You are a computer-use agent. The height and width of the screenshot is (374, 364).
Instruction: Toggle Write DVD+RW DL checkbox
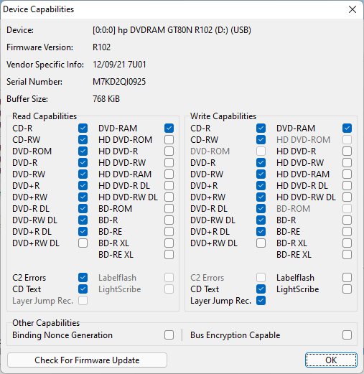[x=261, y=243]
